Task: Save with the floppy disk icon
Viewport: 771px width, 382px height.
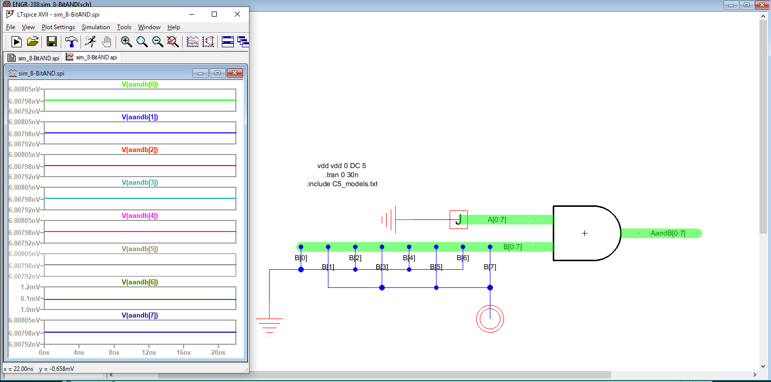Action: point(52,42)
